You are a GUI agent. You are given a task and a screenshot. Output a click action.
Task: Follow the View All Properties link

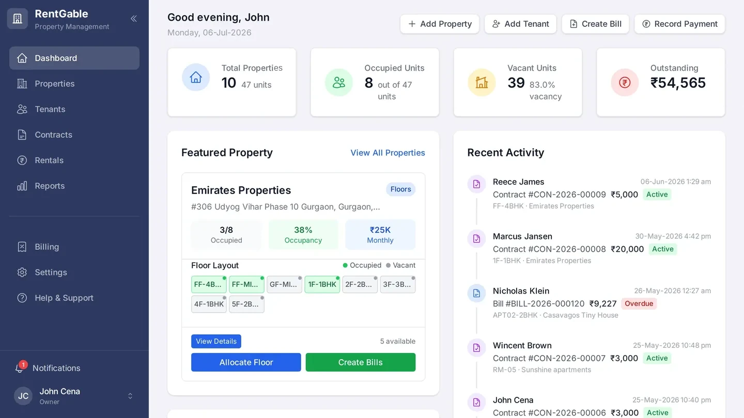(388, 153)
